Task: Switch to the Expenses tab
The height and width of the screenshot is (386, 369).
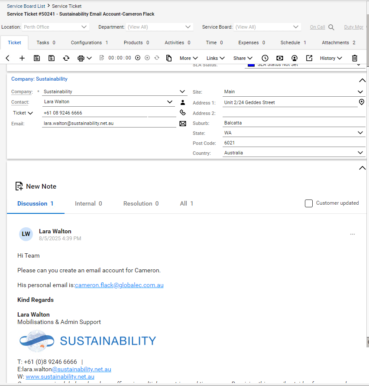Action: tap(252, 43)
